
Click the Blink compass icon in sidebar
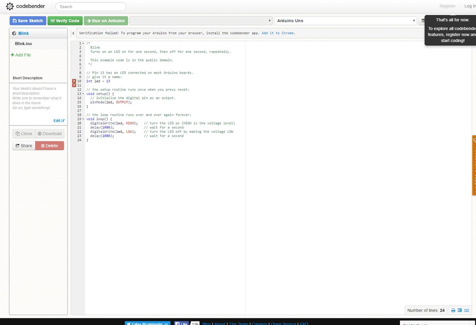[14, 33]
